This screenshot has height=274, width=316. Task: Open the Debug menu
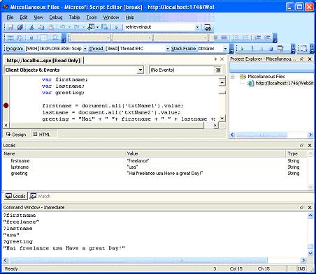pyautogui.click(x=56, y=17)
